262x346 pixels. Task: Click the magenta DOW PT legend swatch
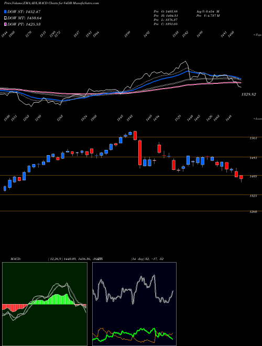5,24
